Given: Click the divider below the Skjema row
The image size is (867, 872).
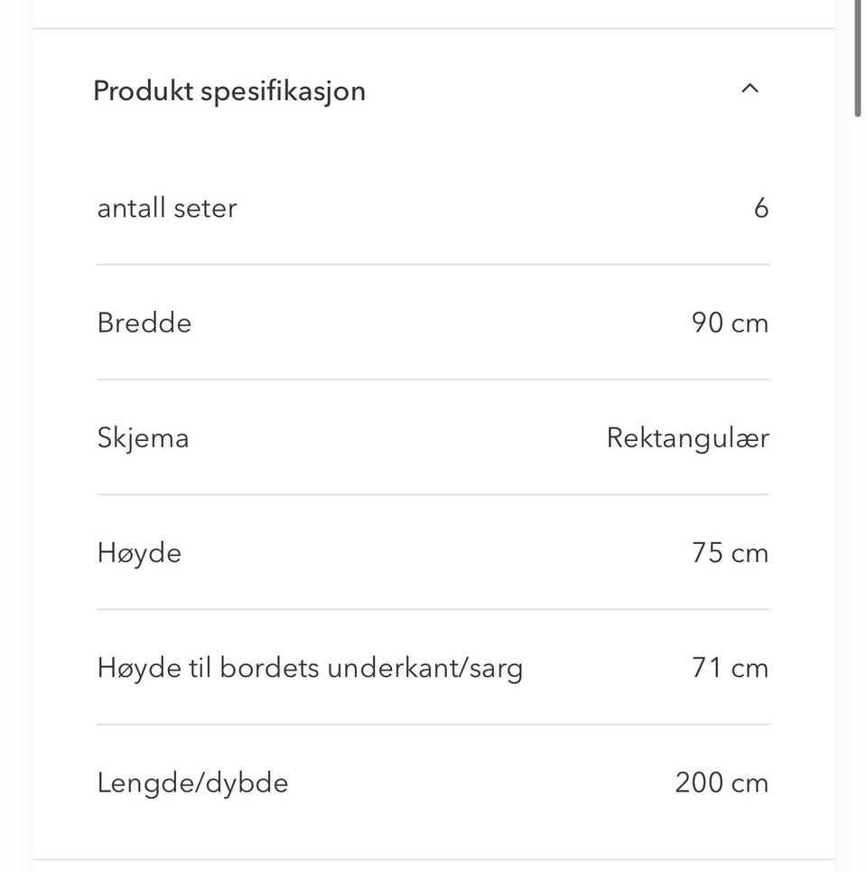Looking at the screenshot, I should pos(433,494).
